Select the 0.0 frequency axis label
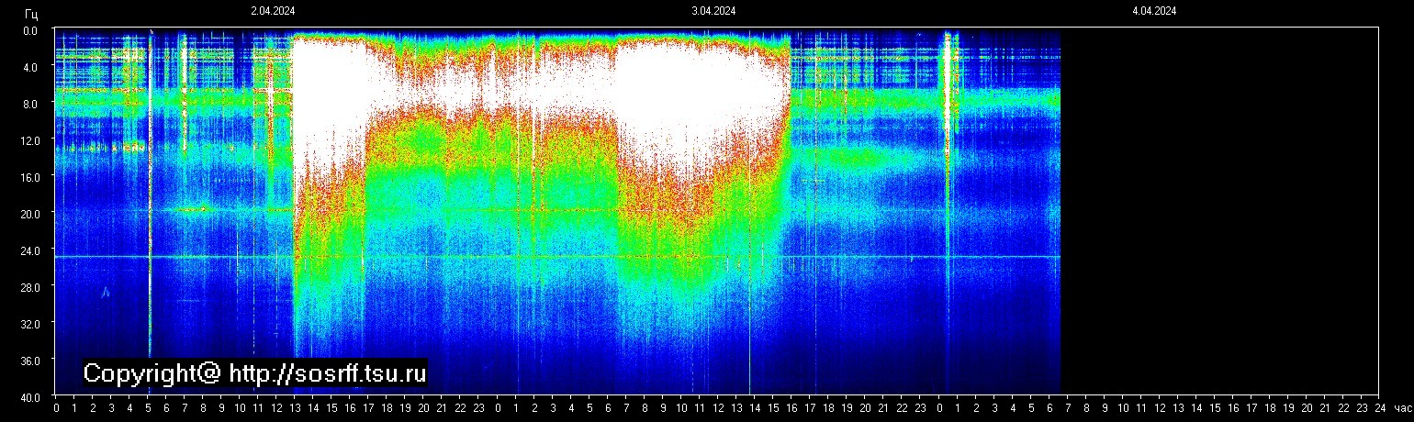Viewport: 1414px width, 422px height. tap(30, 30)
